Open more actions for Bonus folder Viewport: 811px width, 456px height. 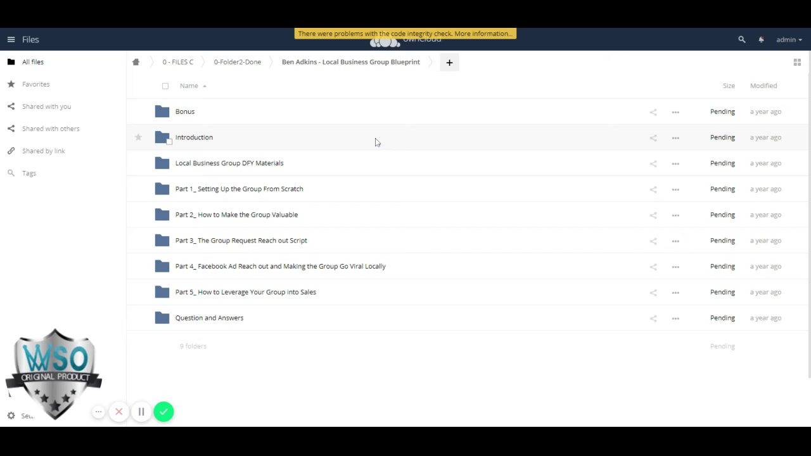point(675,112)
